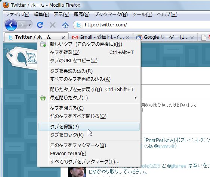Switch to the Twitter / ホーム tab
Image resolution: width=210 pixels, height=177 pixels.
click(36, 37)
